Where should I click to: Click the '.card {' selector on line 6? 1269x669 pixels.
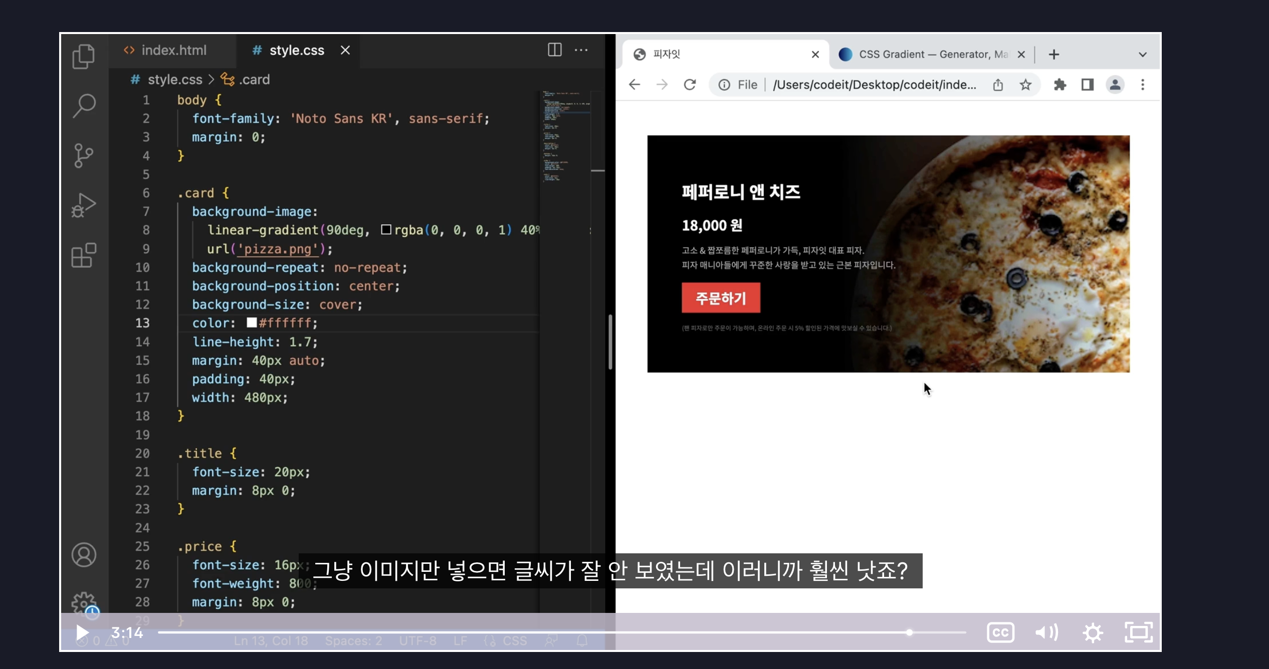[x=203, y=193]
